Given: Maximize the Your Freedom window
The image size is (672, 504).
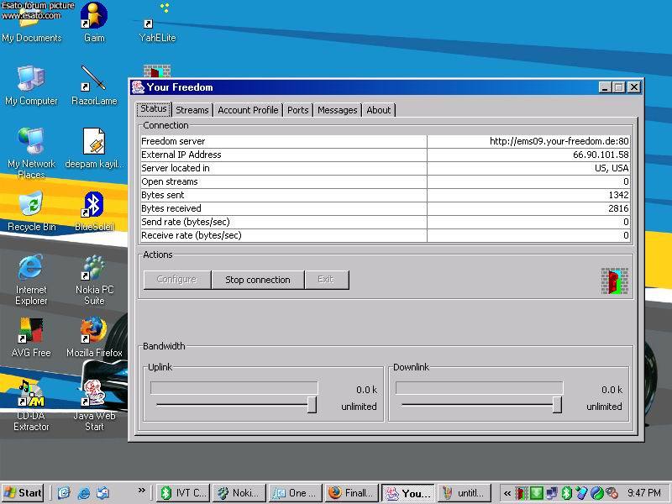Looking at the screenshot, I should pyautogui.click(x=619, y=87).
